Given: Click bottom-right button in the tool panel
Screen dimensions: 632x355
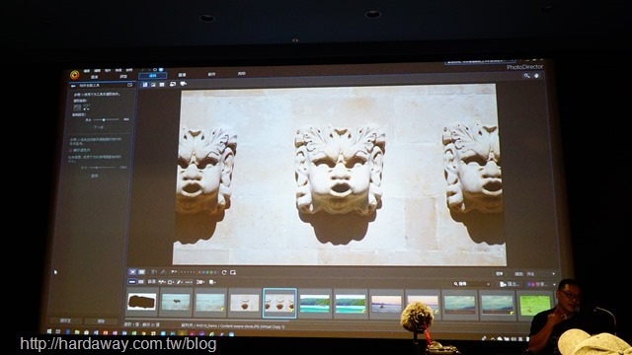Looking at the screenshot, I should tap(101, 321).
